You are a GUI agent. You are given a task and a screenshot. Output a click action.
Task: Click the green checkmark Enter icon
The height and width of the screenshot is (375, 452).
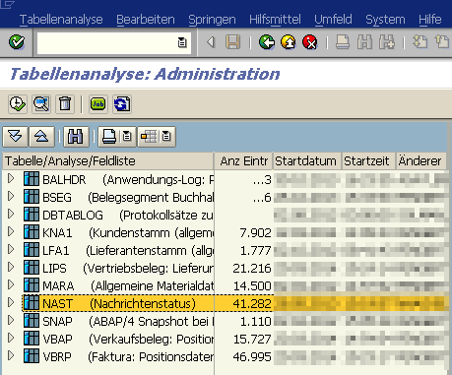tap(17, 42)
